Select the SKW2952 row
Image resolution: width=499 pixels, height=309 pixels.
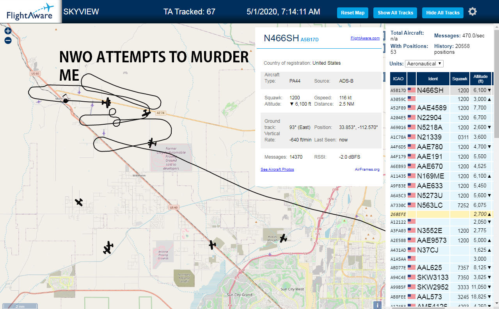tap(441, 287)
